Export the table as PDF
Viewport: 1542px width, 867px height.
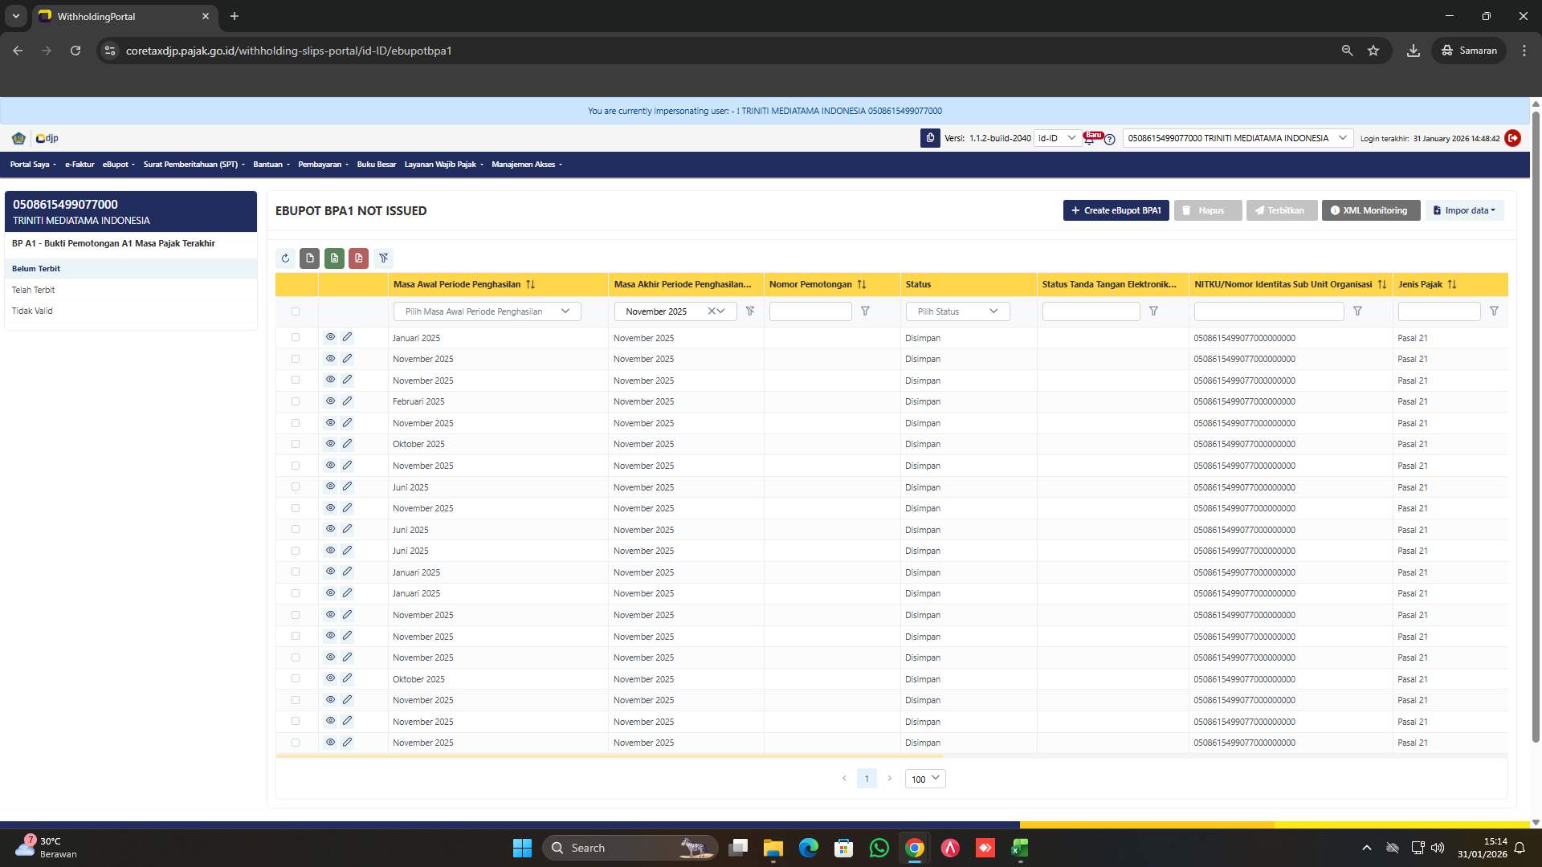359,258
